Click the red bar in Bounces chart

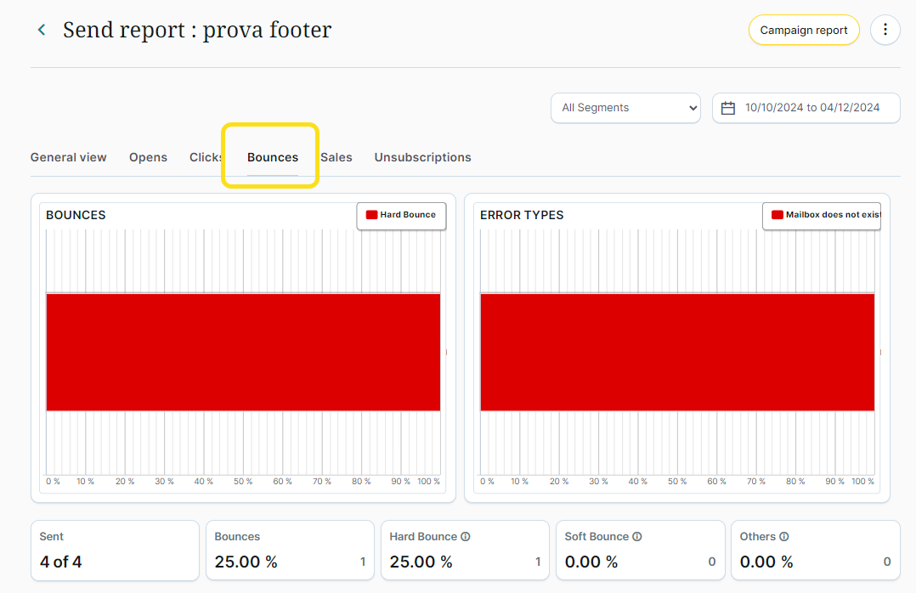pos(243,352)
